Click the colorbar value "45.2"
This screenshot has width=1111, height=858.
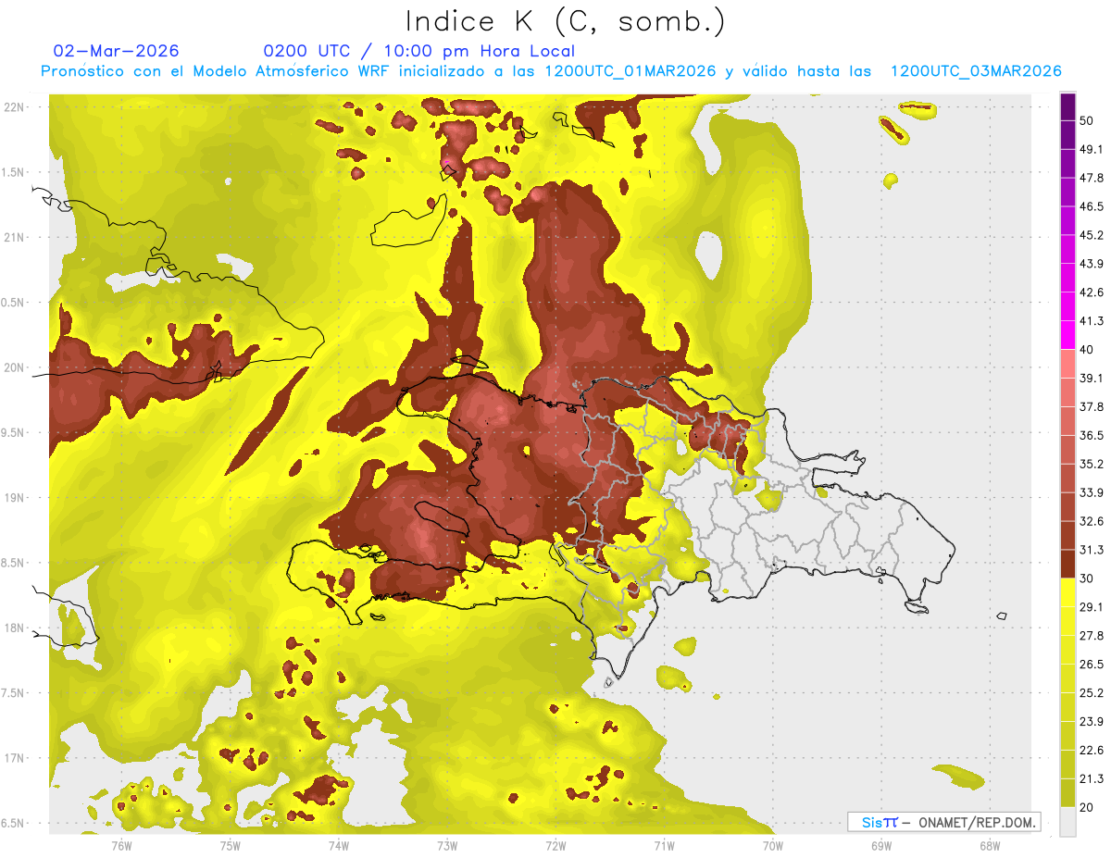coord(1092,235)
